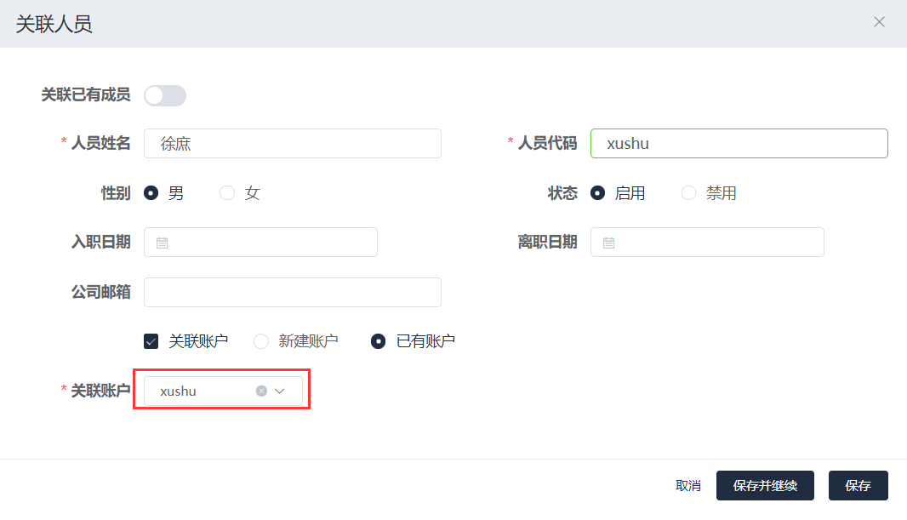This screenshot has width=907, height=520.
Task: Click the 公司邮箱 input field
Action: click(293, 292)
